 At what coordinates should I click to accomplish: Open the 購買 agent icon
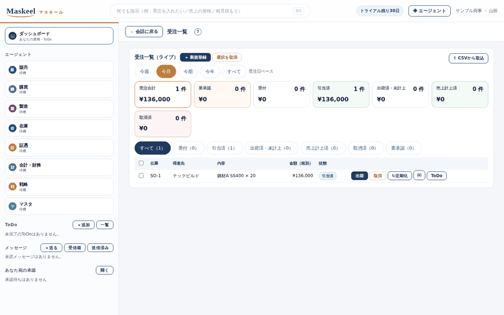(12, 89)
